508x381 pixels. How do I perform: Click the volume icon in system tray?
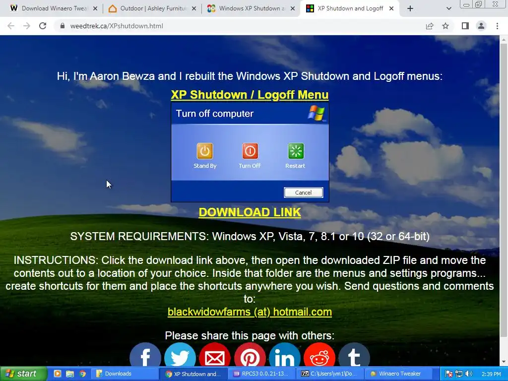pyautogui.click(x=469, y=374)
